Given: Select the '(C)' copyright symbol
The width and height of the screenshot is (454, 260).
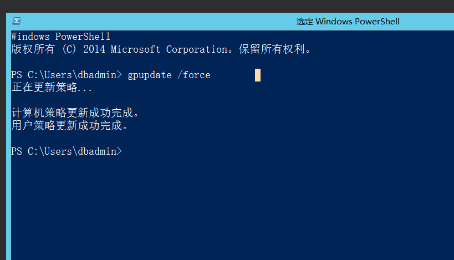Looking at the screenshot, I should click(x=69, y=49).
